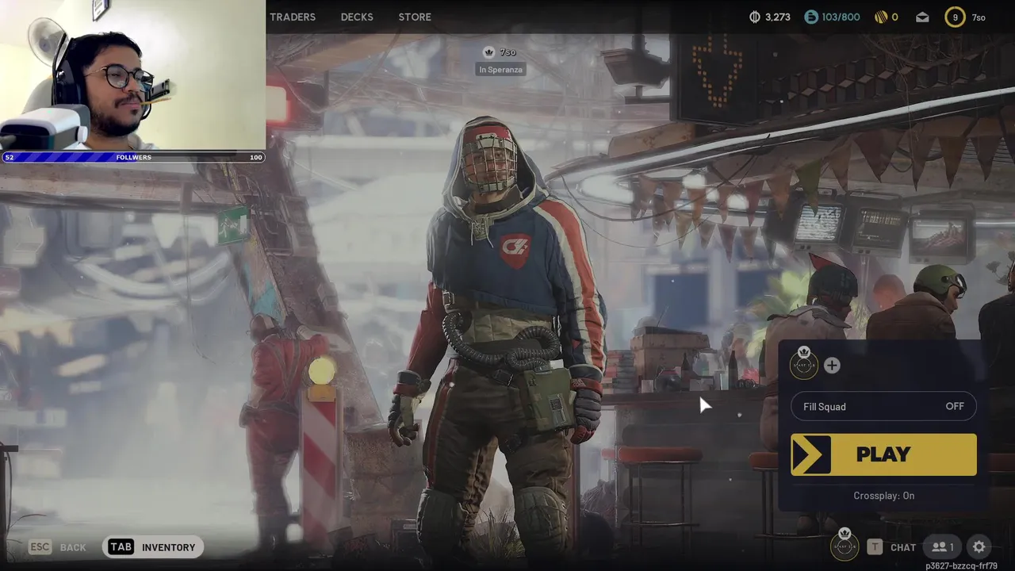Add a squad member with plus icon
The width and height of the screenshot is (1015, 571).
[832, 365]
